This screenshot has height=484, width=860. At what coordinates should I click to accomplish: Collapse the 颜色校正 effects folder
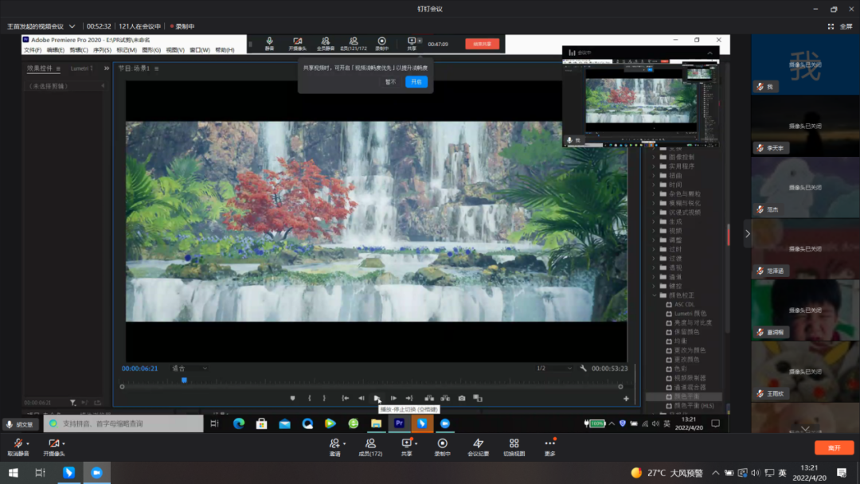[654, 295]
